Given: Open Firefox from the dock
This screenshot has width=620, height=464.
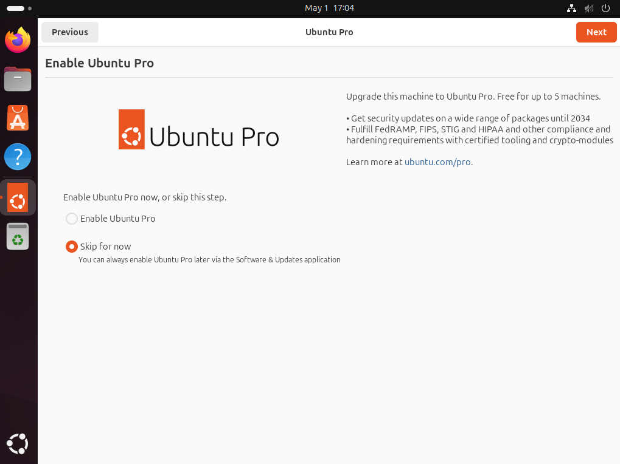Looking at the screenshot, I should click(x=18, y=41).
